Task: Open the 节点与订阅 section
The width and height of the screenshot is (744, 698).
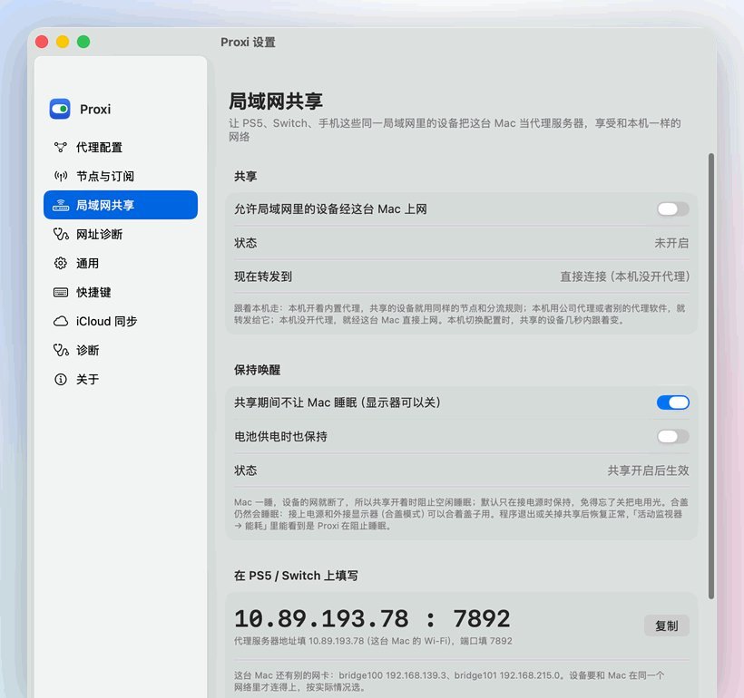Action: pyautogui.click(x=121, y=177)
